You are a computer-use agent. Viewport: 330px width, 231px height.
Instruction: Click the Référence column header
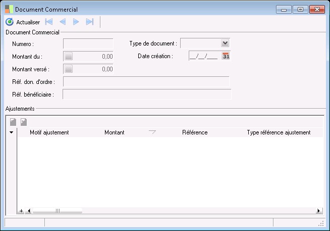pyautogui.click(x=195, y=132)
